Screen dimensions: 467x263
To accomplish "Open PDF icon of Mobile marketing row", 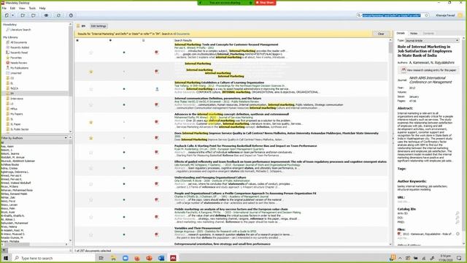I will click(157, 217).
